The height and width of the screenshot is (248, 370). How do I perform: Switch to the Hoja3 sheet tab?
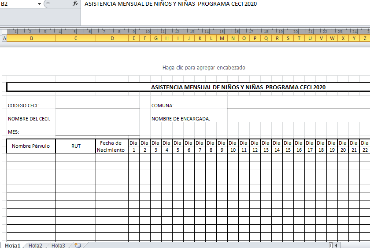coord(58,245)
